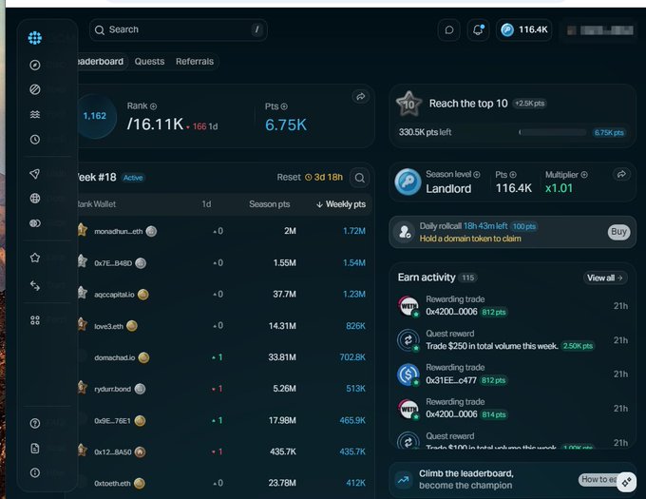Click the info circle icon in the sidebar
Image resolution: width=646 pixels, height=499 pixels.
(35, 472)
